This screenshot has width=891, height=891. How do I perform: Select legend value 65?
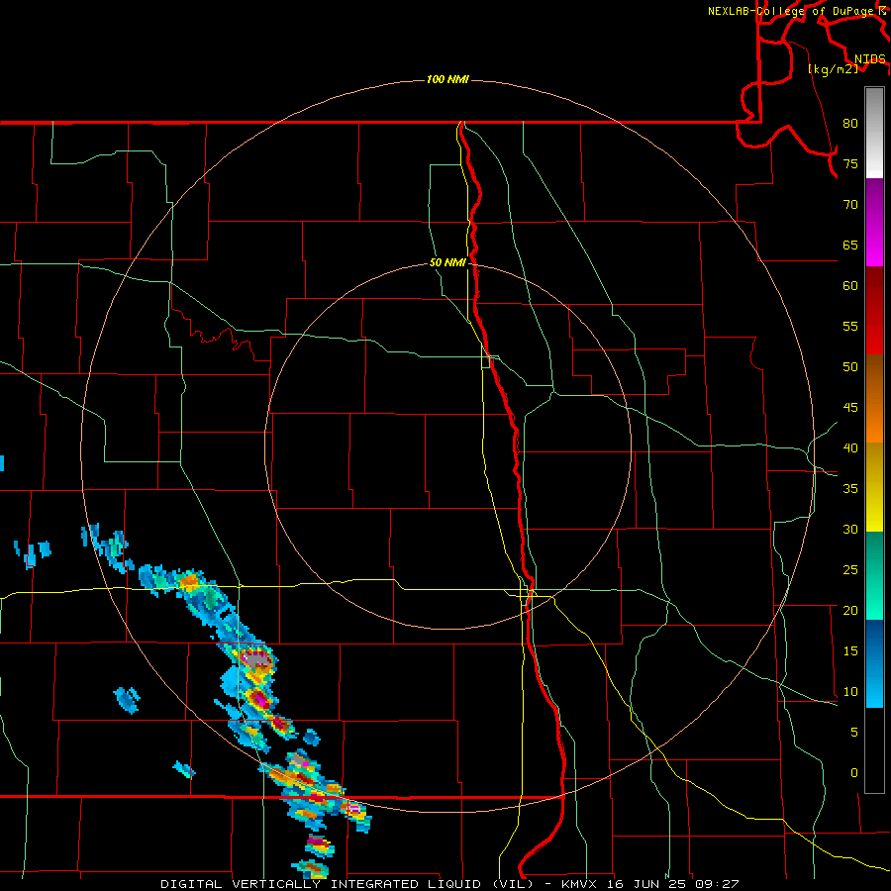point(850,245)
